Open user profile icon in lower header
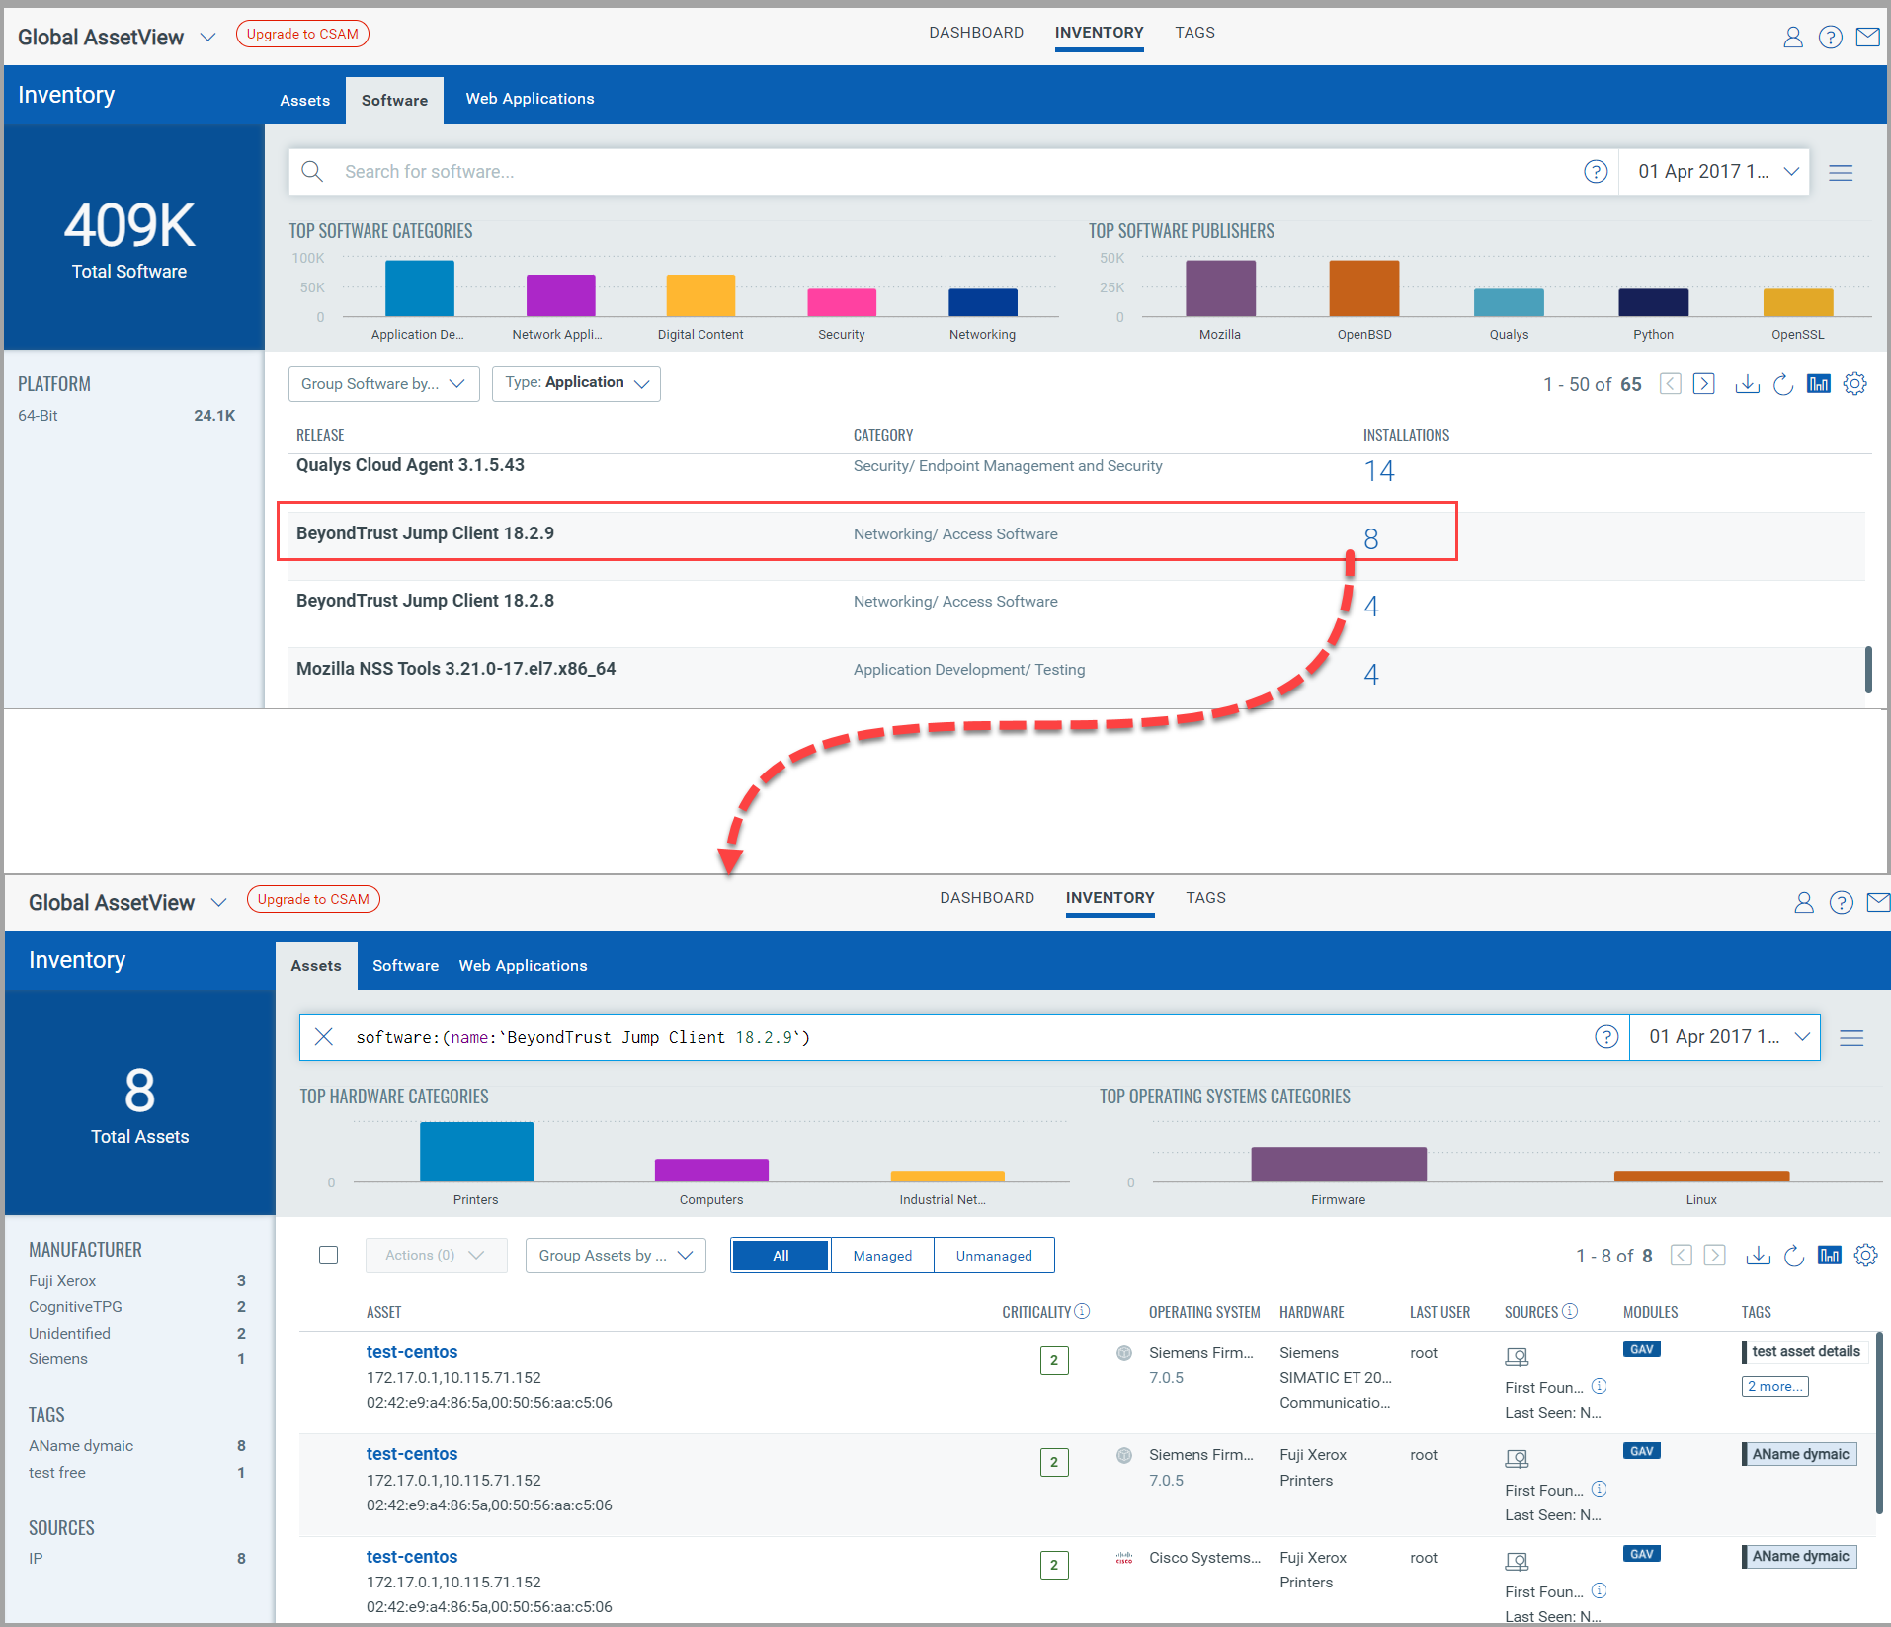 click(1804, 903)
